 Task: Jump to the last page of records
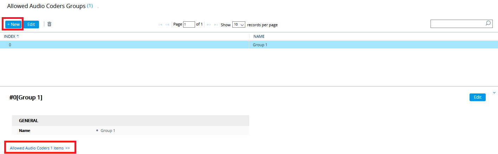pyautogui.click(x=216, y=25)
